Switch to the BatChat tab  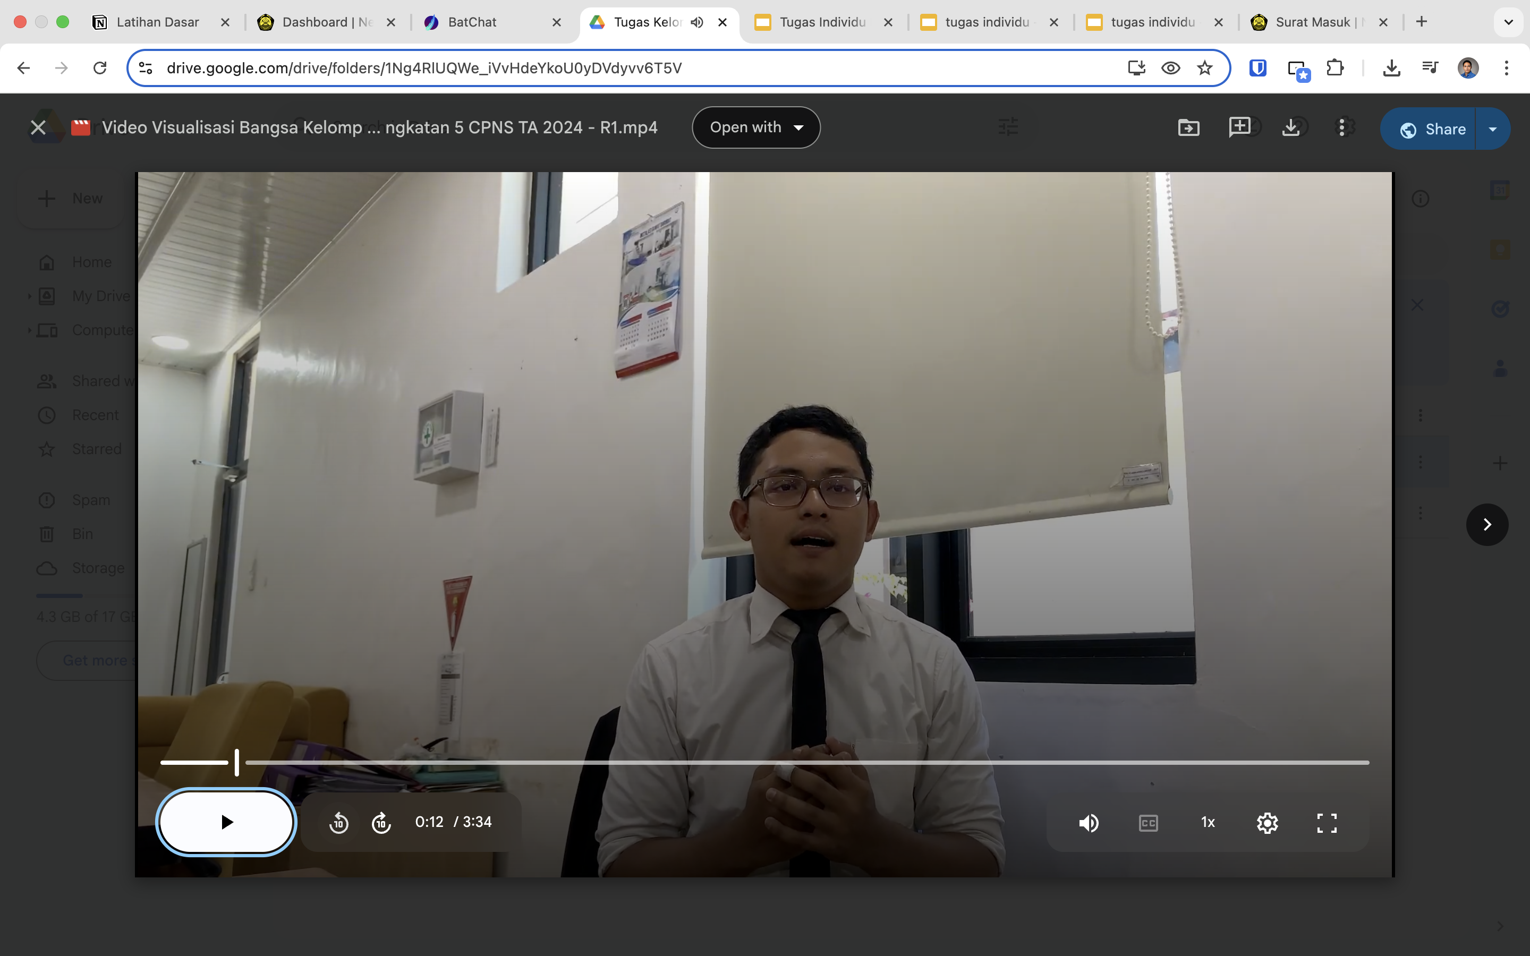tap(472, 22)
